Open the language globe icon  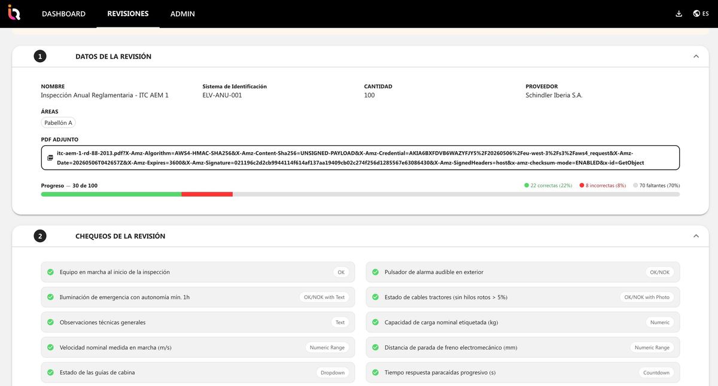pyautogui.click(x=696, y=14)
